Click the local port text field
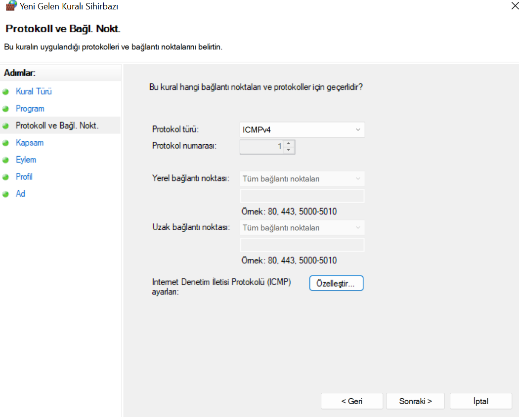Viewport: 519px width, 417px height. click(x=302, y=196)
